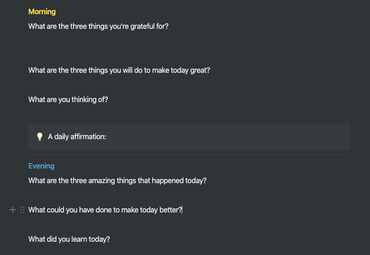Click the 'A daily affirmation:' callout text

click(77, 136)
